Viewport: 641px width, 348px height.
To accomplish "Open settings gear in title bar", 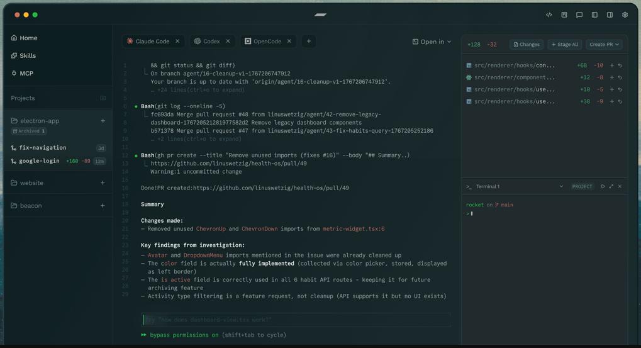I will (x=625, y=14).
